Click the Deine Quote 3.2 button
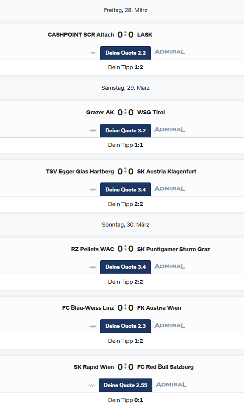 [x=125, y=130]
